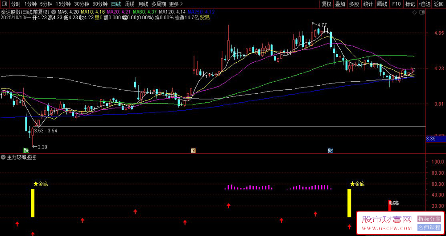Click the left 金底 star signal
Viewport: 446px width, 236px height.
coord(41,184)
